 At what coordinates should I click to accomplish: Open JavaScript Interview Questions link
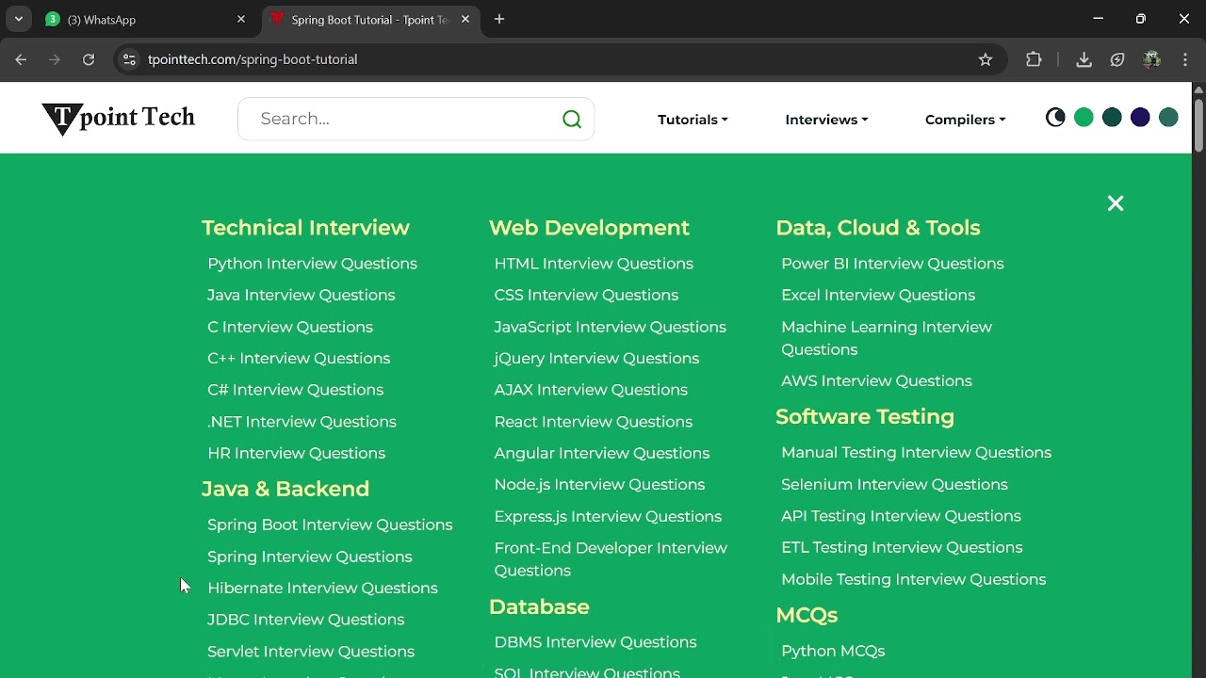(610, 327)
